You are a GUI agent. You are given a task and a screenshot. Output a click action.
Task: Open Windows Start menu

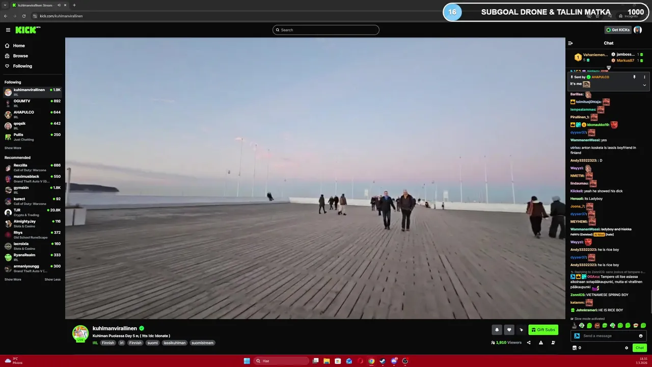247,361
